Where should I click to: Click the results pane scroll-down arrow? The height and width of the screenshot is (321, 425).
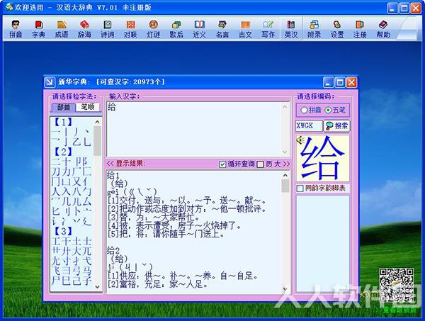tap(285, 289)
